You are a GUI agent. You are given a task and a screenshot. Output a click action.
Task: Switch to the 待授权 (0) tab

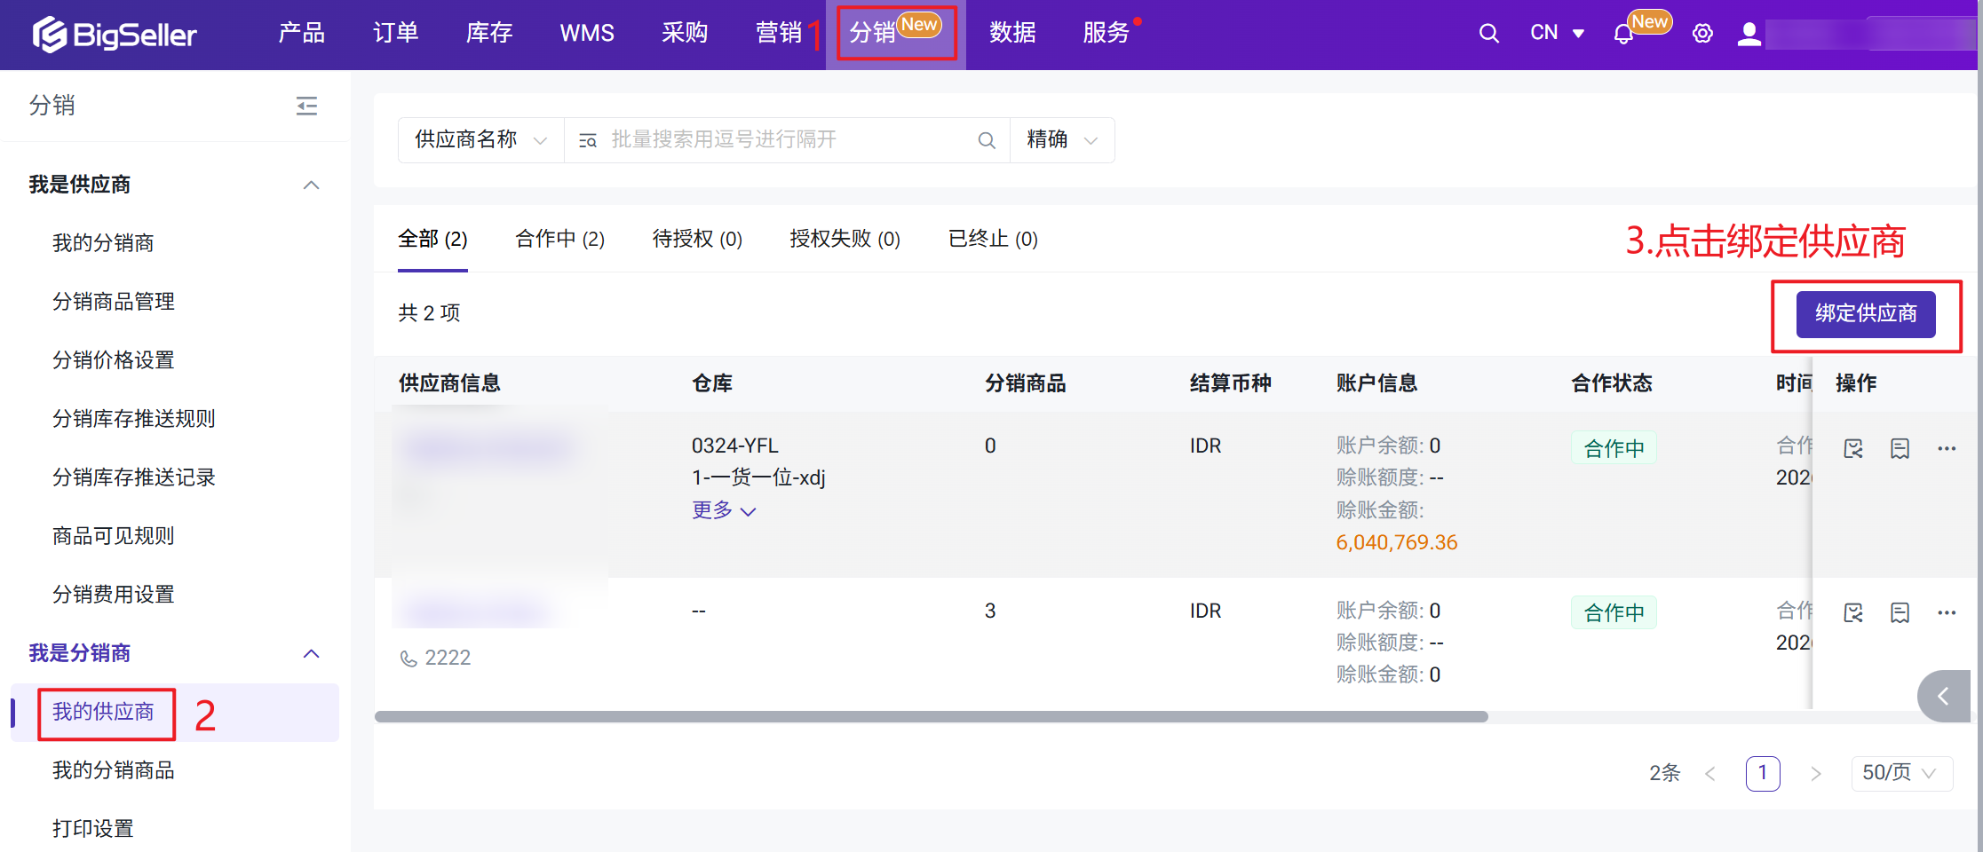point(696,239)
